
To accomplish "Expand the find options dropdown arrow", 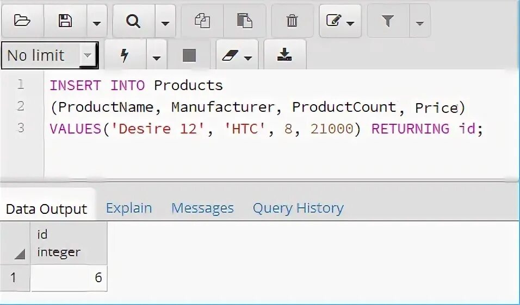I will click(x=165, y=23).
